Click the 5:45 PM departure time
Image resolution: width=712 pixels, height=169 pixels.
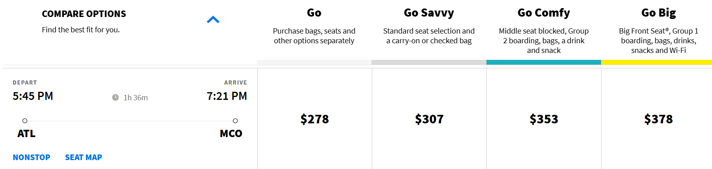pos(33,96)
